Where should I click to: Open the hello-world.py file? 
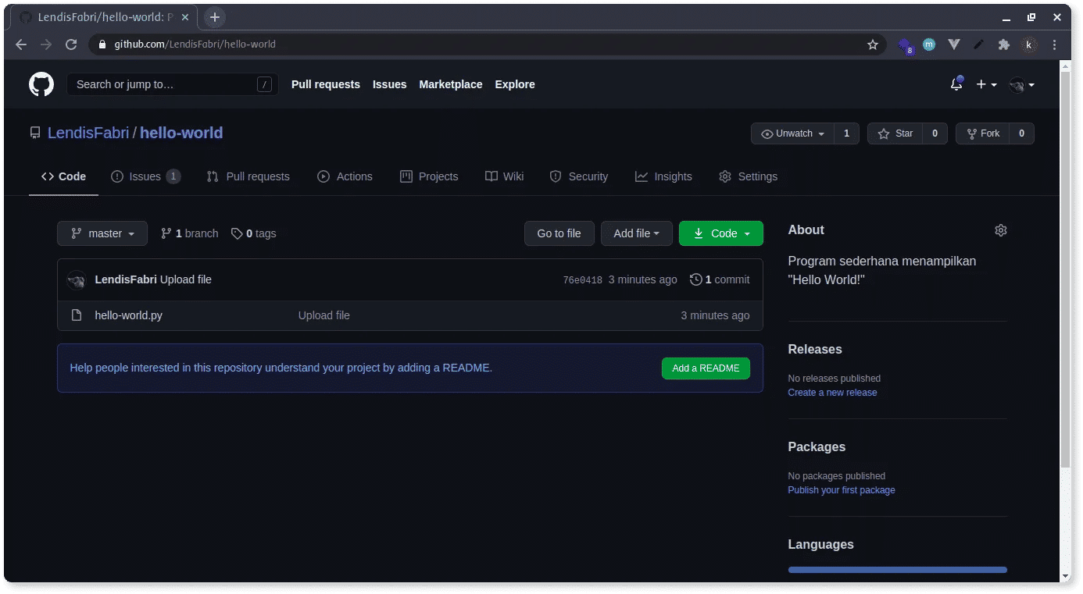[129, 315]
